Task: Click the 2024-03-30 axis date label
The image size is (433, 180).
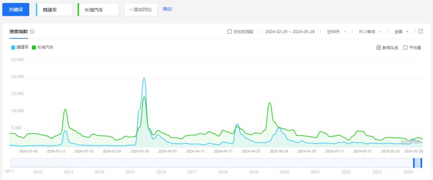Action: pos(140,151)
